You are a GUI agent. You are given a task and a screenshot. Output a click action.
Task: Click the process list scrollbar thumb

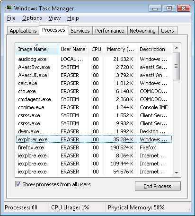[x=176, y=66]
